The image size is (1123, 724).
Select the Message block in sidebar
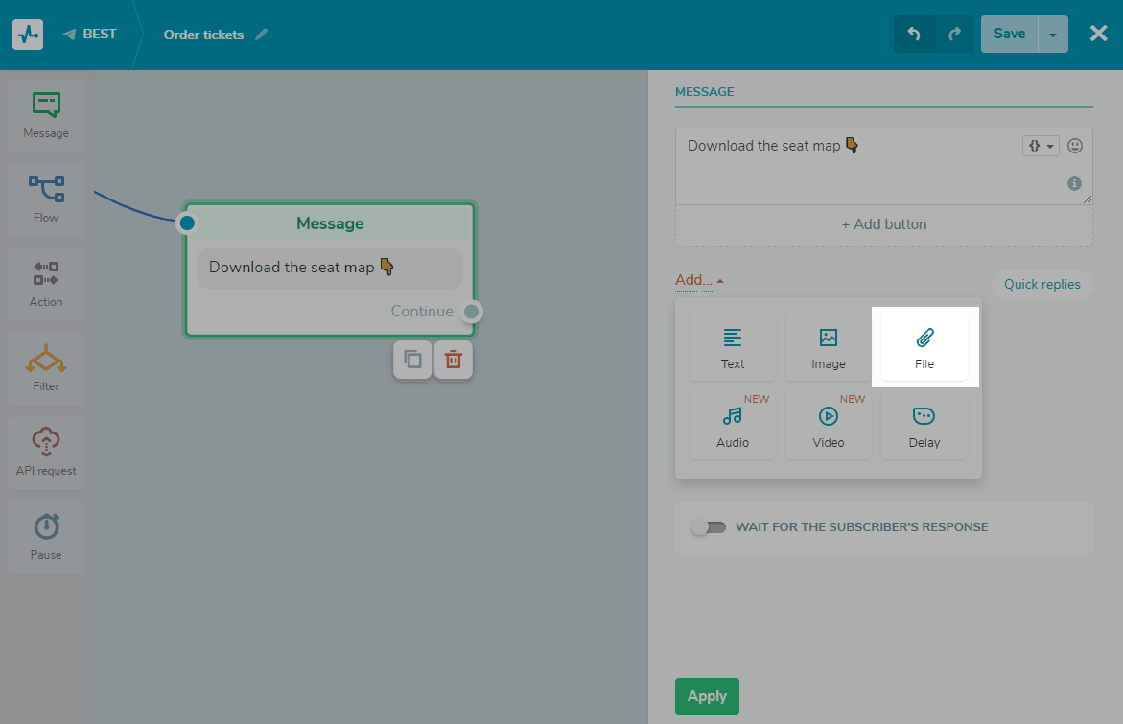point(46,115)
